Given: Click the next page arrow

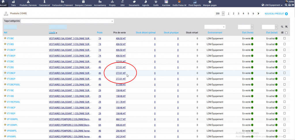Looking at the screenshot, I should pos(258,14).
